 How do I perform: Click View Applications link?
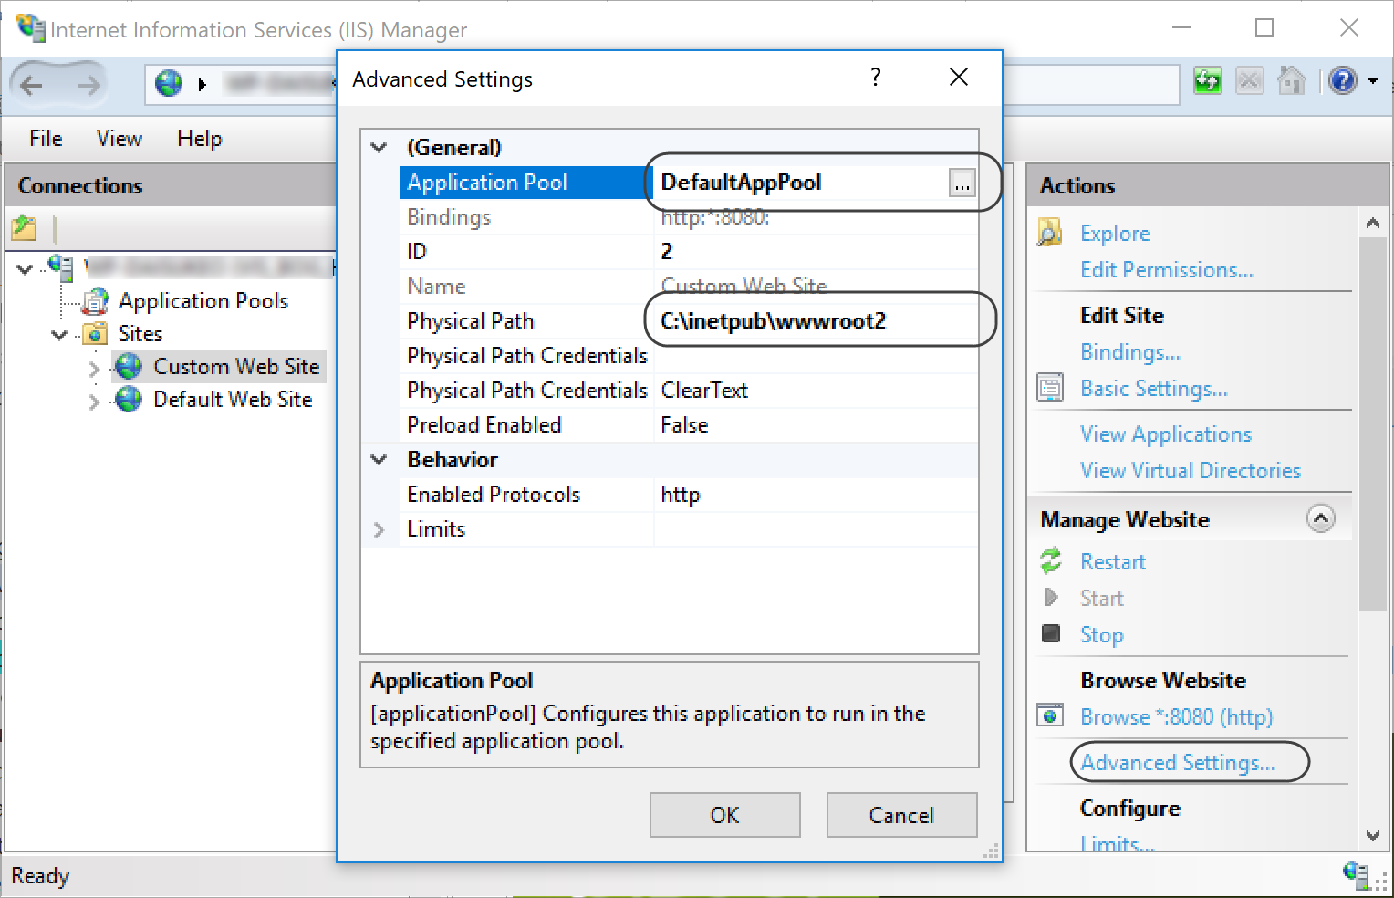1166,434
